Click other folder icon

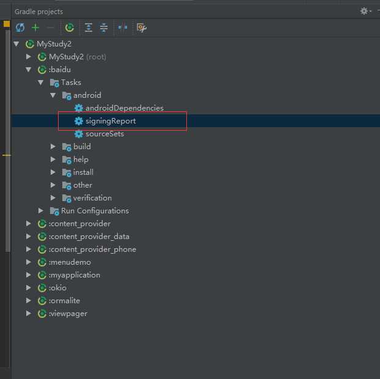tap(67, 185)
